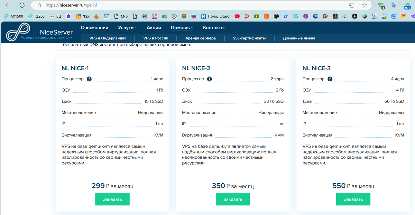Image resolution: width=415 pixels, height=215 pixels.
Task: Open the Доменные имена submenu link
Action: coord(299,38)
